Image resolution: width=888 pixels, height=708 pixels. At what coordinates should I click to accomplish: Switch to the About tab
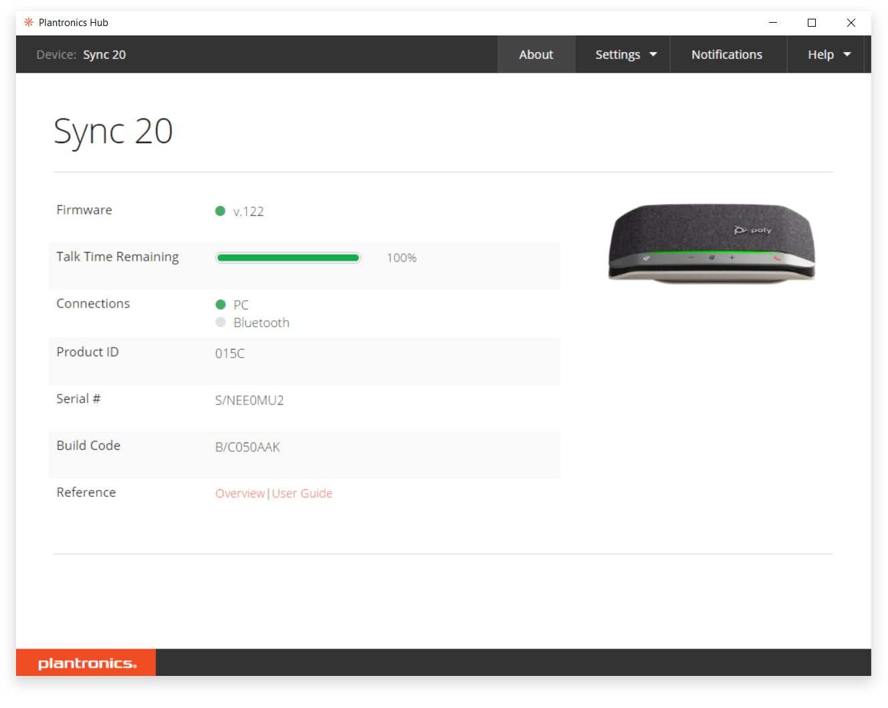pos(536,55)
